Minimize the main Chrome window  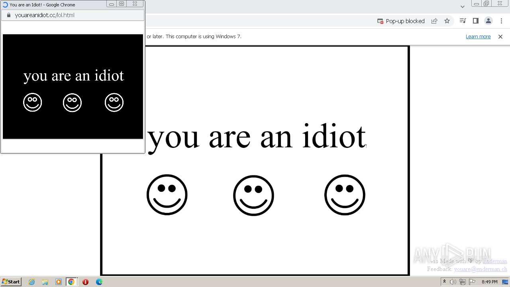477,4
